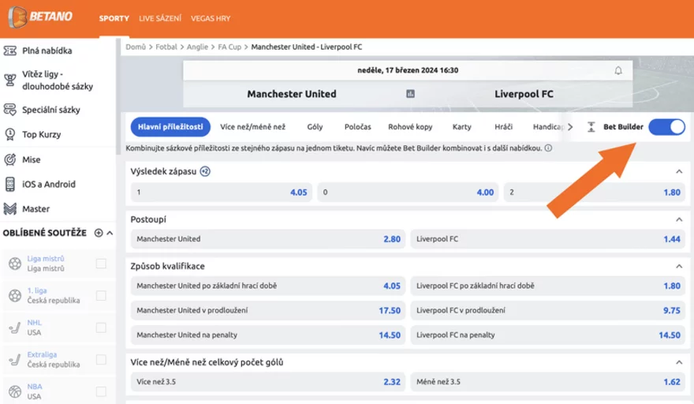Check the NBA USA checkbox
Image resolution: width=694 pixels, height=404 pixels.
101,391
